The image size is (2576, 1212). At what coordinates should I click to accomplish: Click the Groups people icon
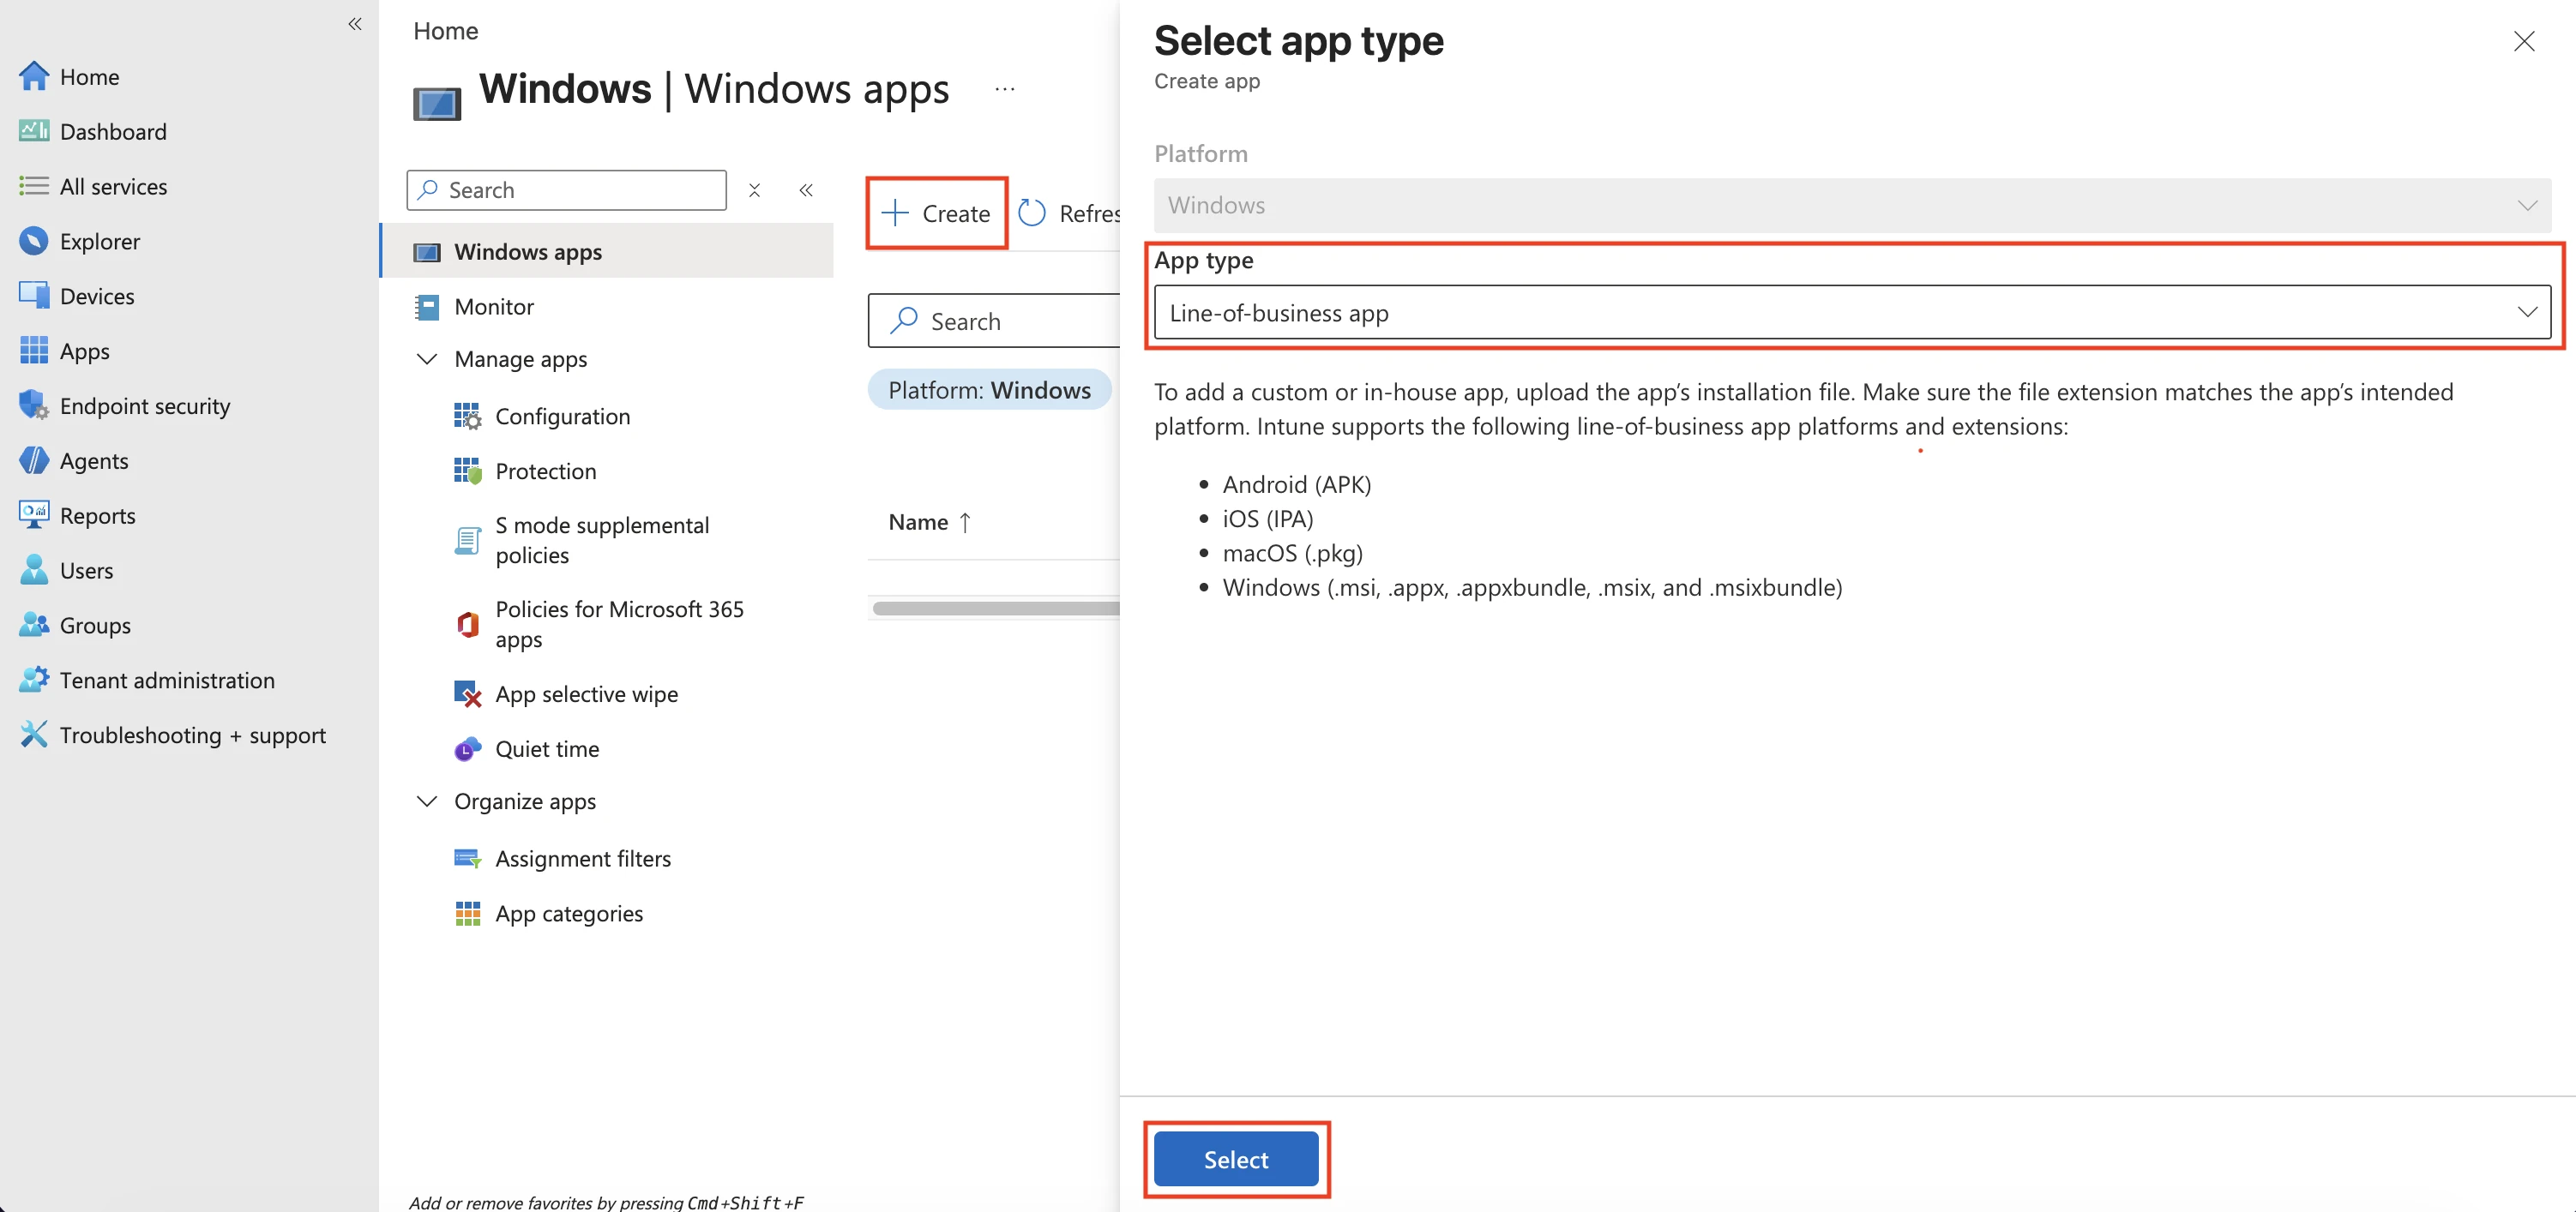click(x=34, y=625)
